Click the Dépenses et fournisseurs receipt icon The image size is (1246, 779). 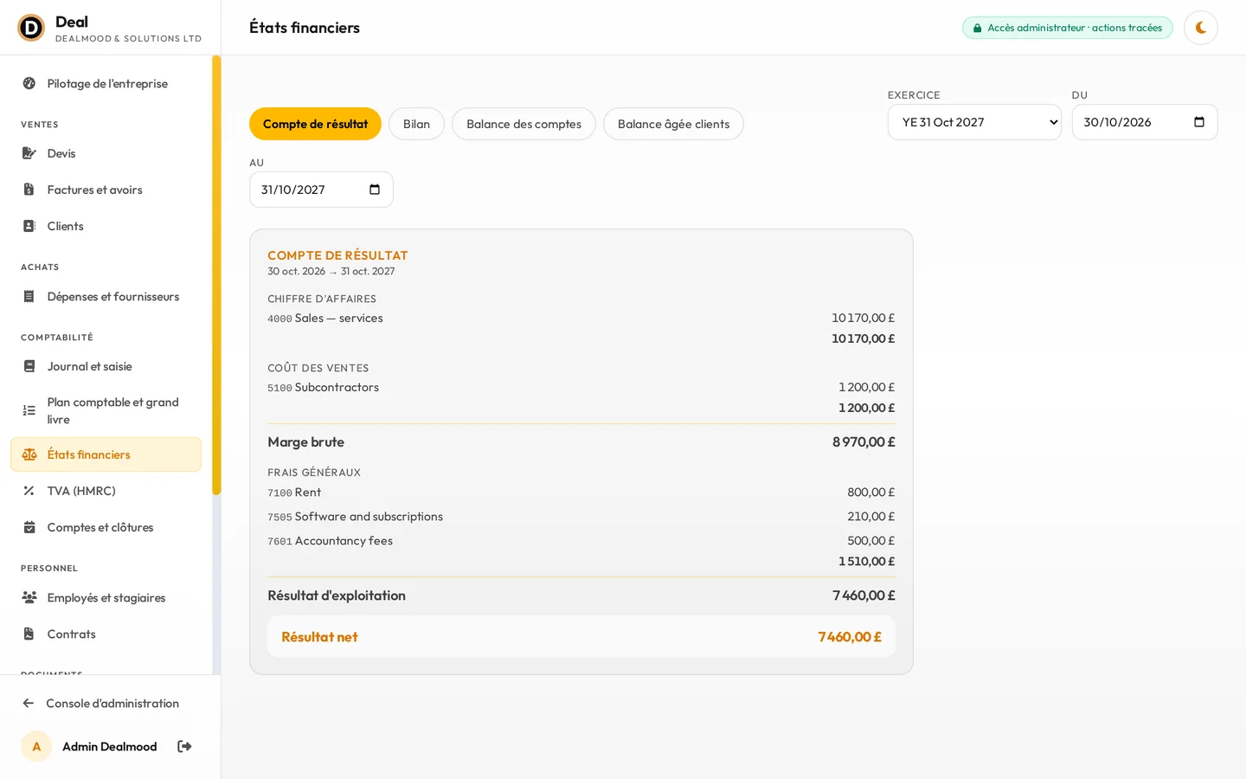(29, 296)
